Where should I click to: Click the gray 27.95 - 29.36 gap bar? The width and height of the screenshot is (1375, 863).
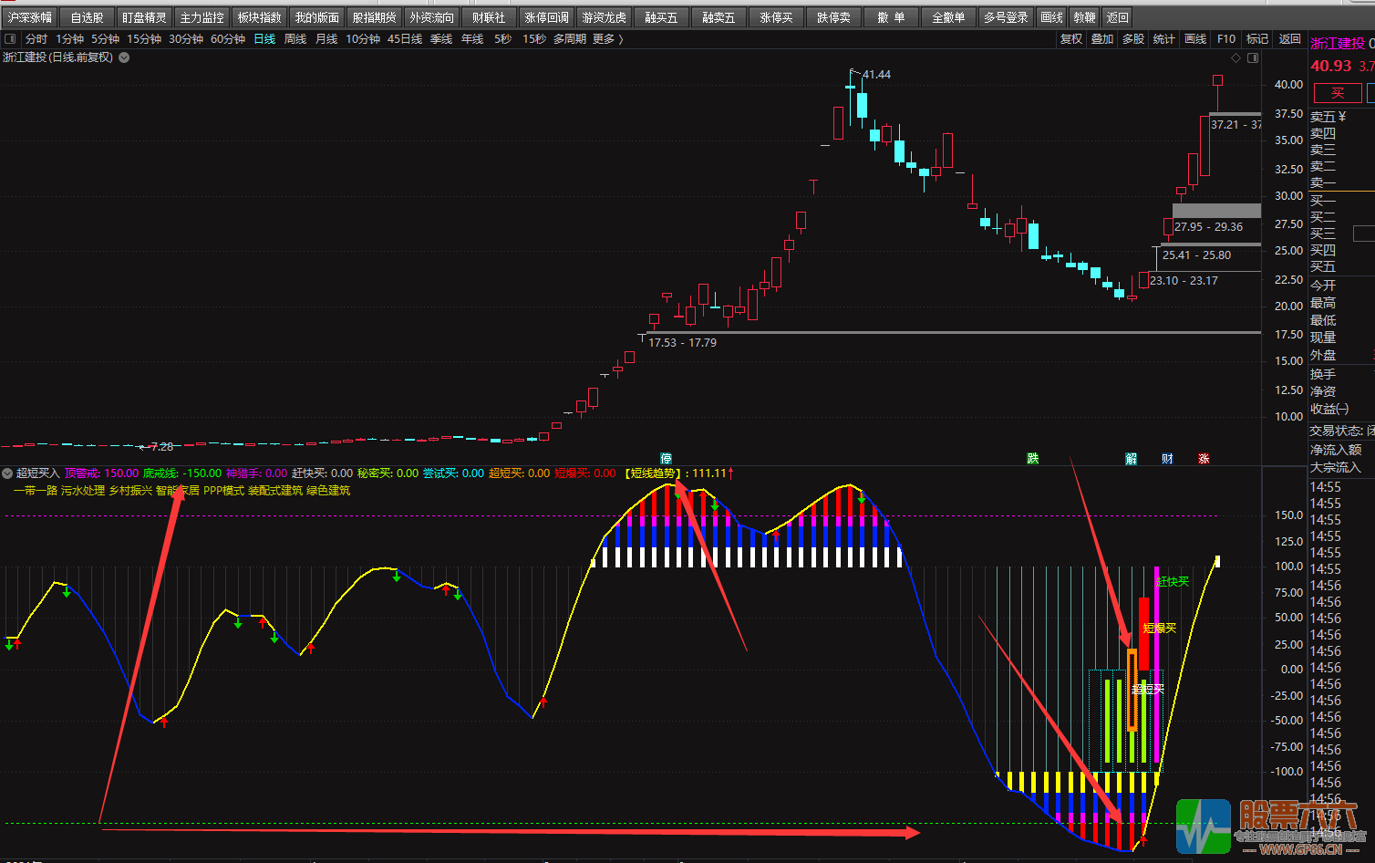pos(1216,211)
